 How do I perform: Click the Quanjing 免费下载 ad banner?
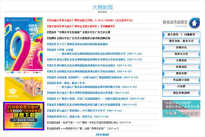[24, 116]
